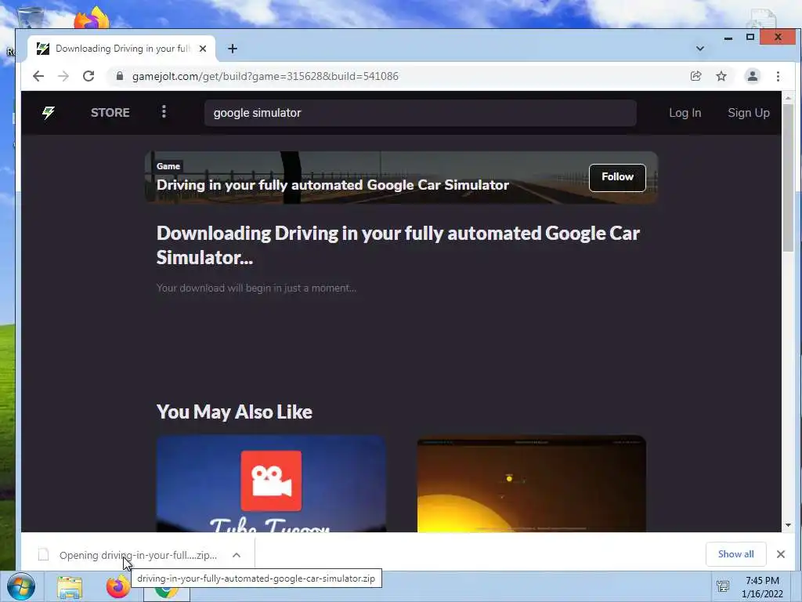Go back with the browser back arrow

pyautogui.click(x=38, y=76)
